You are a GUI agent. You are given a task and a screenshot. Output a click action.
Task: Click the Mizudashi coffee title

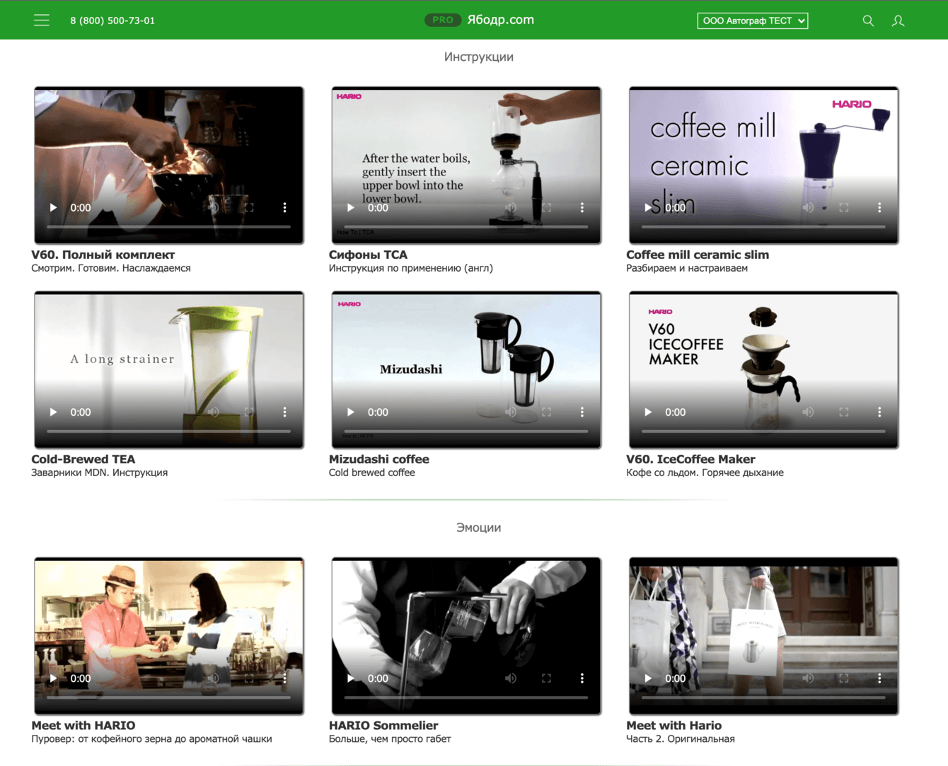click(x=379, y=459)
